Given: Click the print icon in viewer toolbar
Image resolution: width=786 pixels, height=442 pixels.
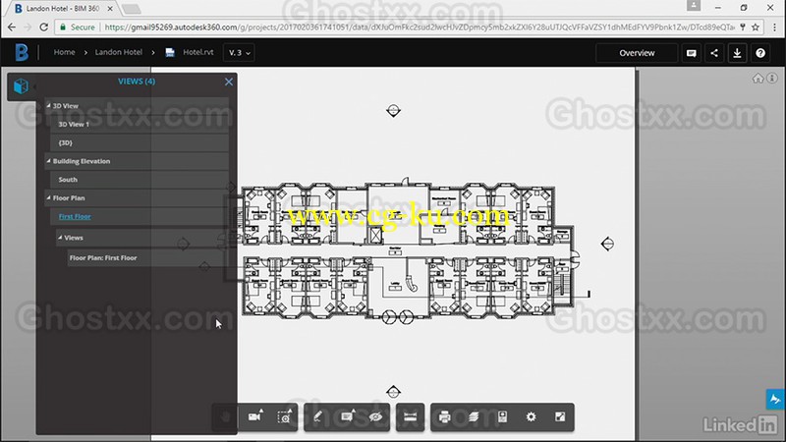Looking at the screenshot, I should click(445, 416).
